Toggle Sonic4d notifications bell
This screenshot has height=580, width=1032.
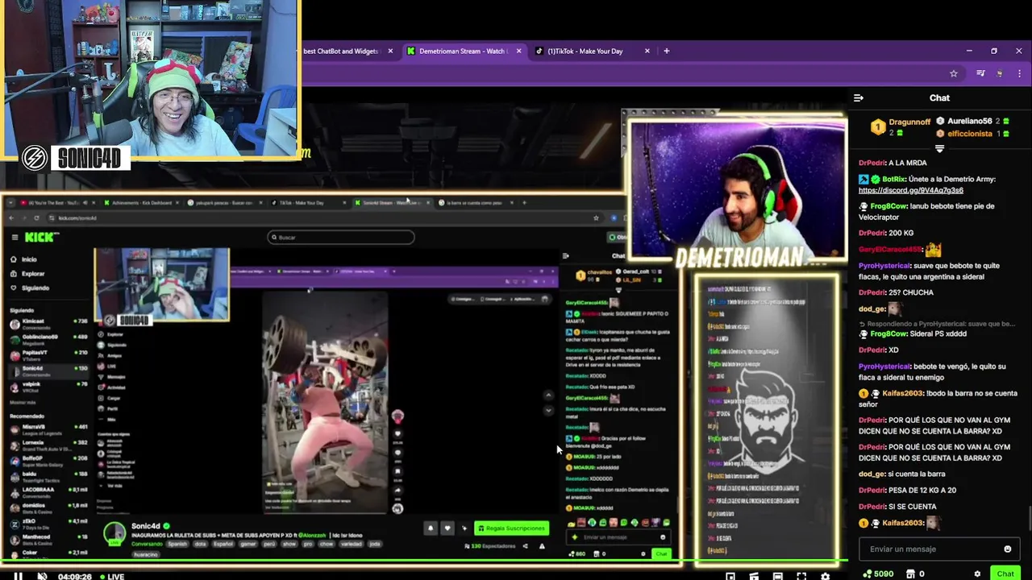pos(431,528)
